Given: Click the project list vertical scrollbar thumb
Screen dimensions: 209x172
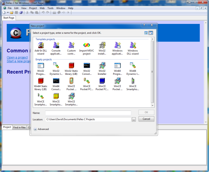Looking at the screenshot, I should click(152, 72).
